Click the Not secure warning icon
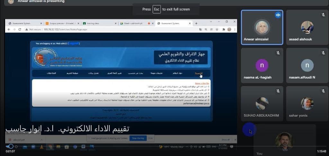Image resolution: width=329 pixels, height=156 pixels. (27, 30)
